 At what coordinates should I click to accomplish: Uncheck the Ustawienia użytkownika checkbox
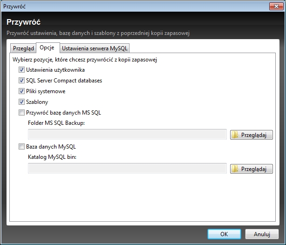coord(21,70)
